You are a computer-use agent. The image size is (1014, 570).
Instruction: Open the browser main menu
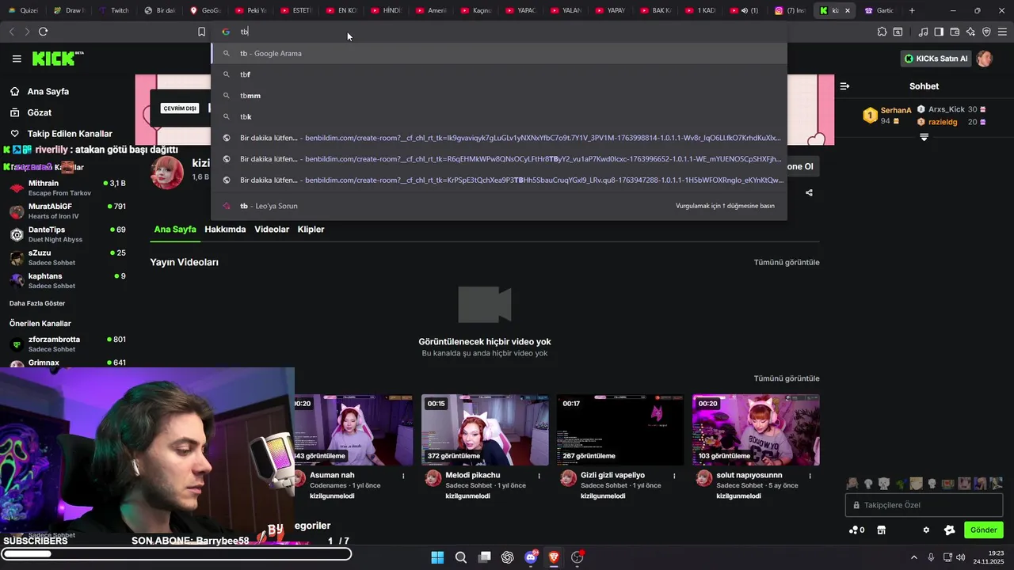pyautogui.click(x=1002, y=32)
